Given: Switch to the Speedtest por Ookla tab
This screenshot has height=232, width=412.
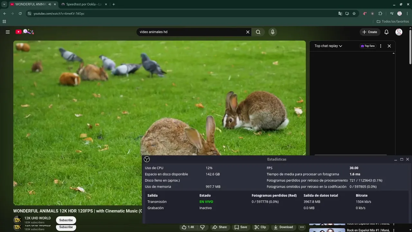Looking at the screenshot, I should [84, 4].
